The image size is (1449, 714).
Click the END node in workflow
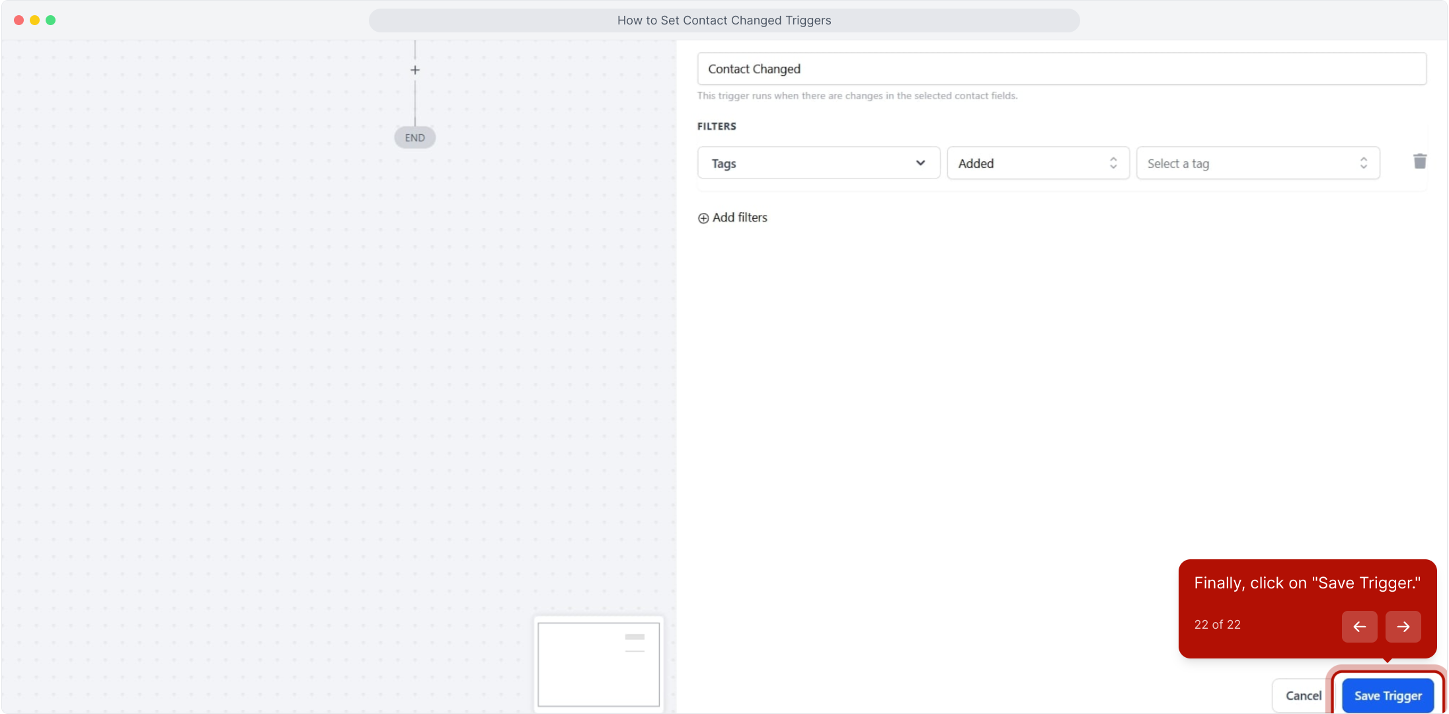(414, 138)
